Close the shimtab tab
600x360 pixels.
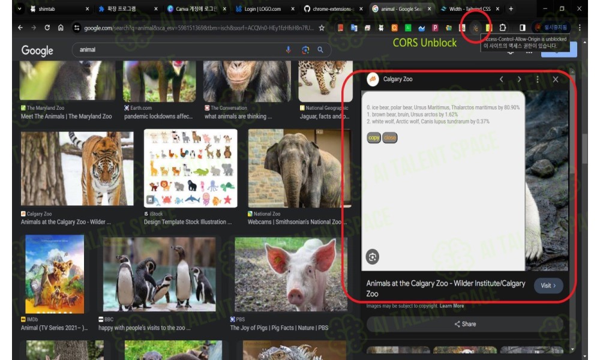(x=87, y=8)
